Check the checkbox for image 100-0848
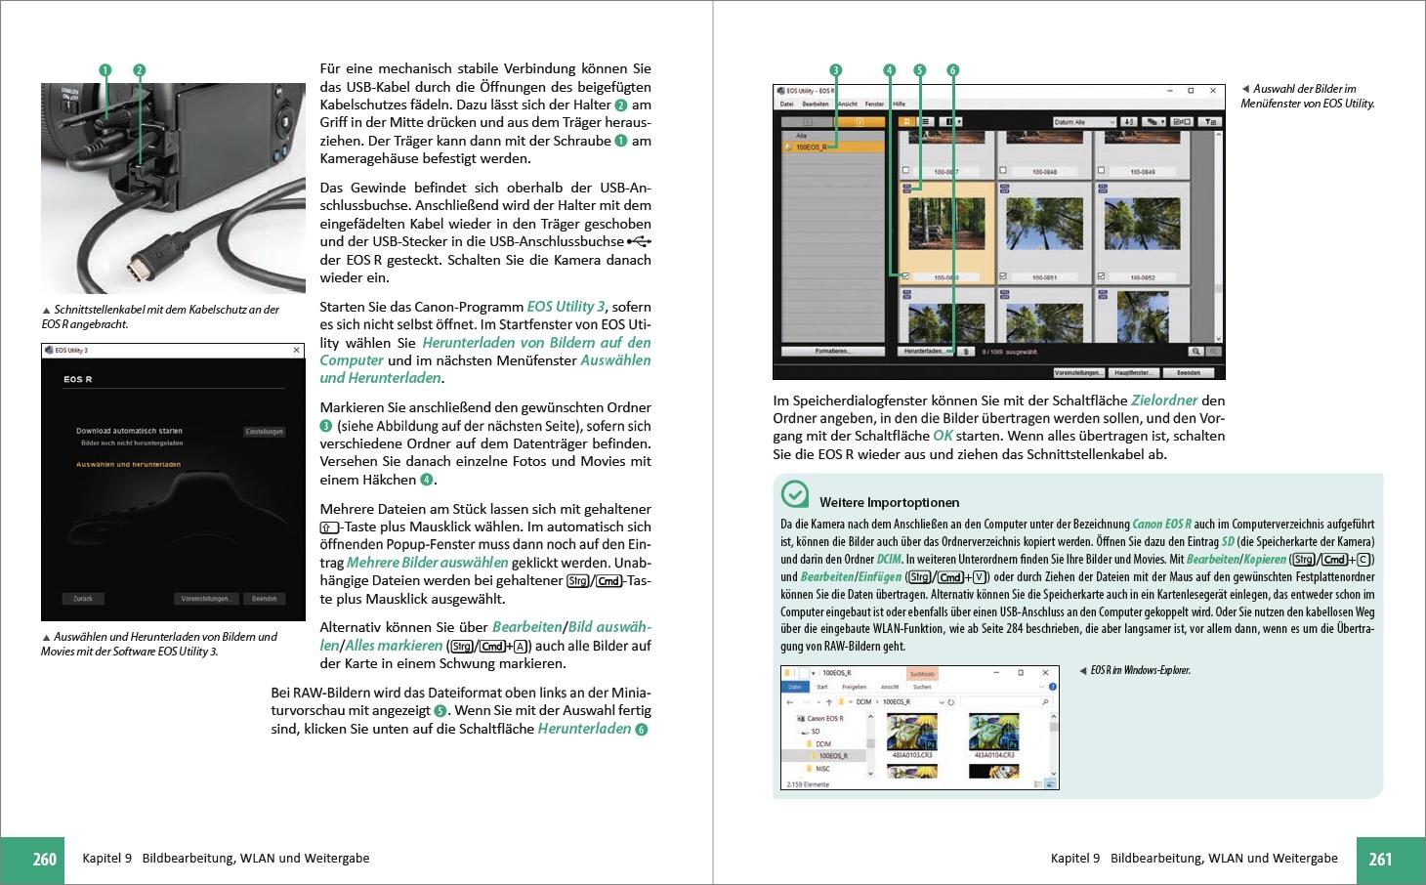 point(1003,171)
